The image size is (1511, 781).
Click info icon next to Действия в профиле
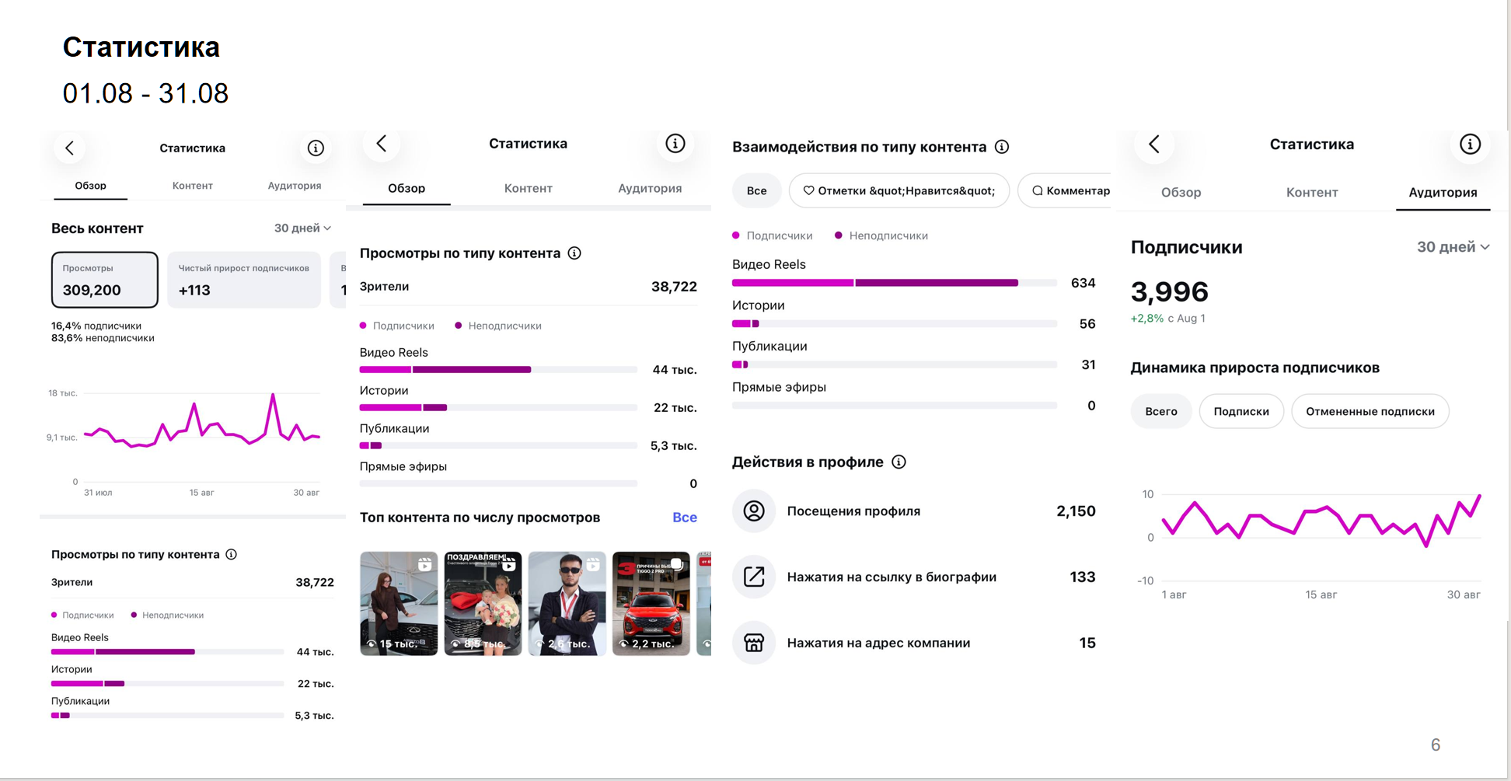click(899, 462)
